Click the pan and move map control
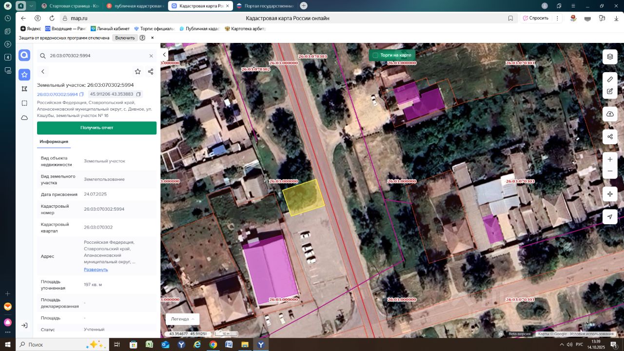This screenshot has width=624, height=351. 610,194
